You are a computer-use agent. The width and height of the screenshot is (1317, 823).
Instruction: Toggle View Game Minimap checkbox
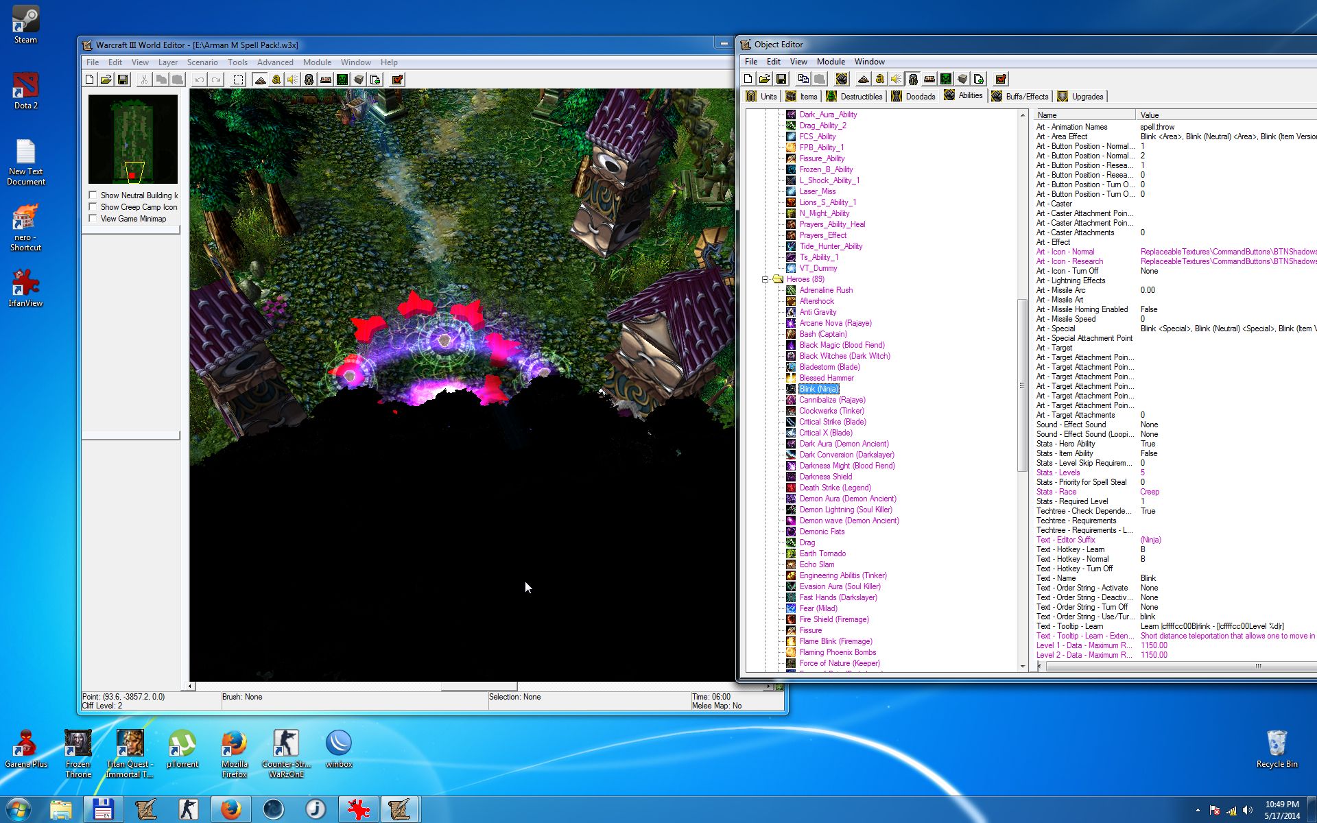(x=93, y=218)
